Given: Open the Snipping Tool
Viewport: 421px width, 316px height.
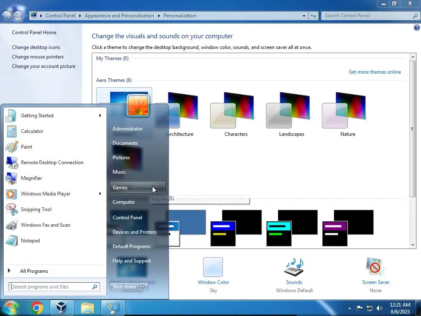Looking at the screenshot, I should [x=55, y=209].
